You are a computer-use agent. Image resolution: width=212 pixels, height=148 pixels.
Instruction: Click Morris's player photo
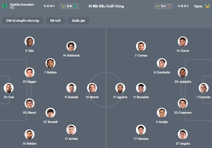[92, 88]
